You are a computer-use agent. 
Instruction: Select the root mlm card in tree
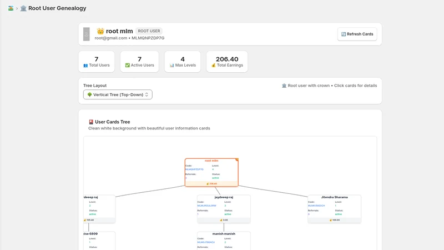click(211, 172)
